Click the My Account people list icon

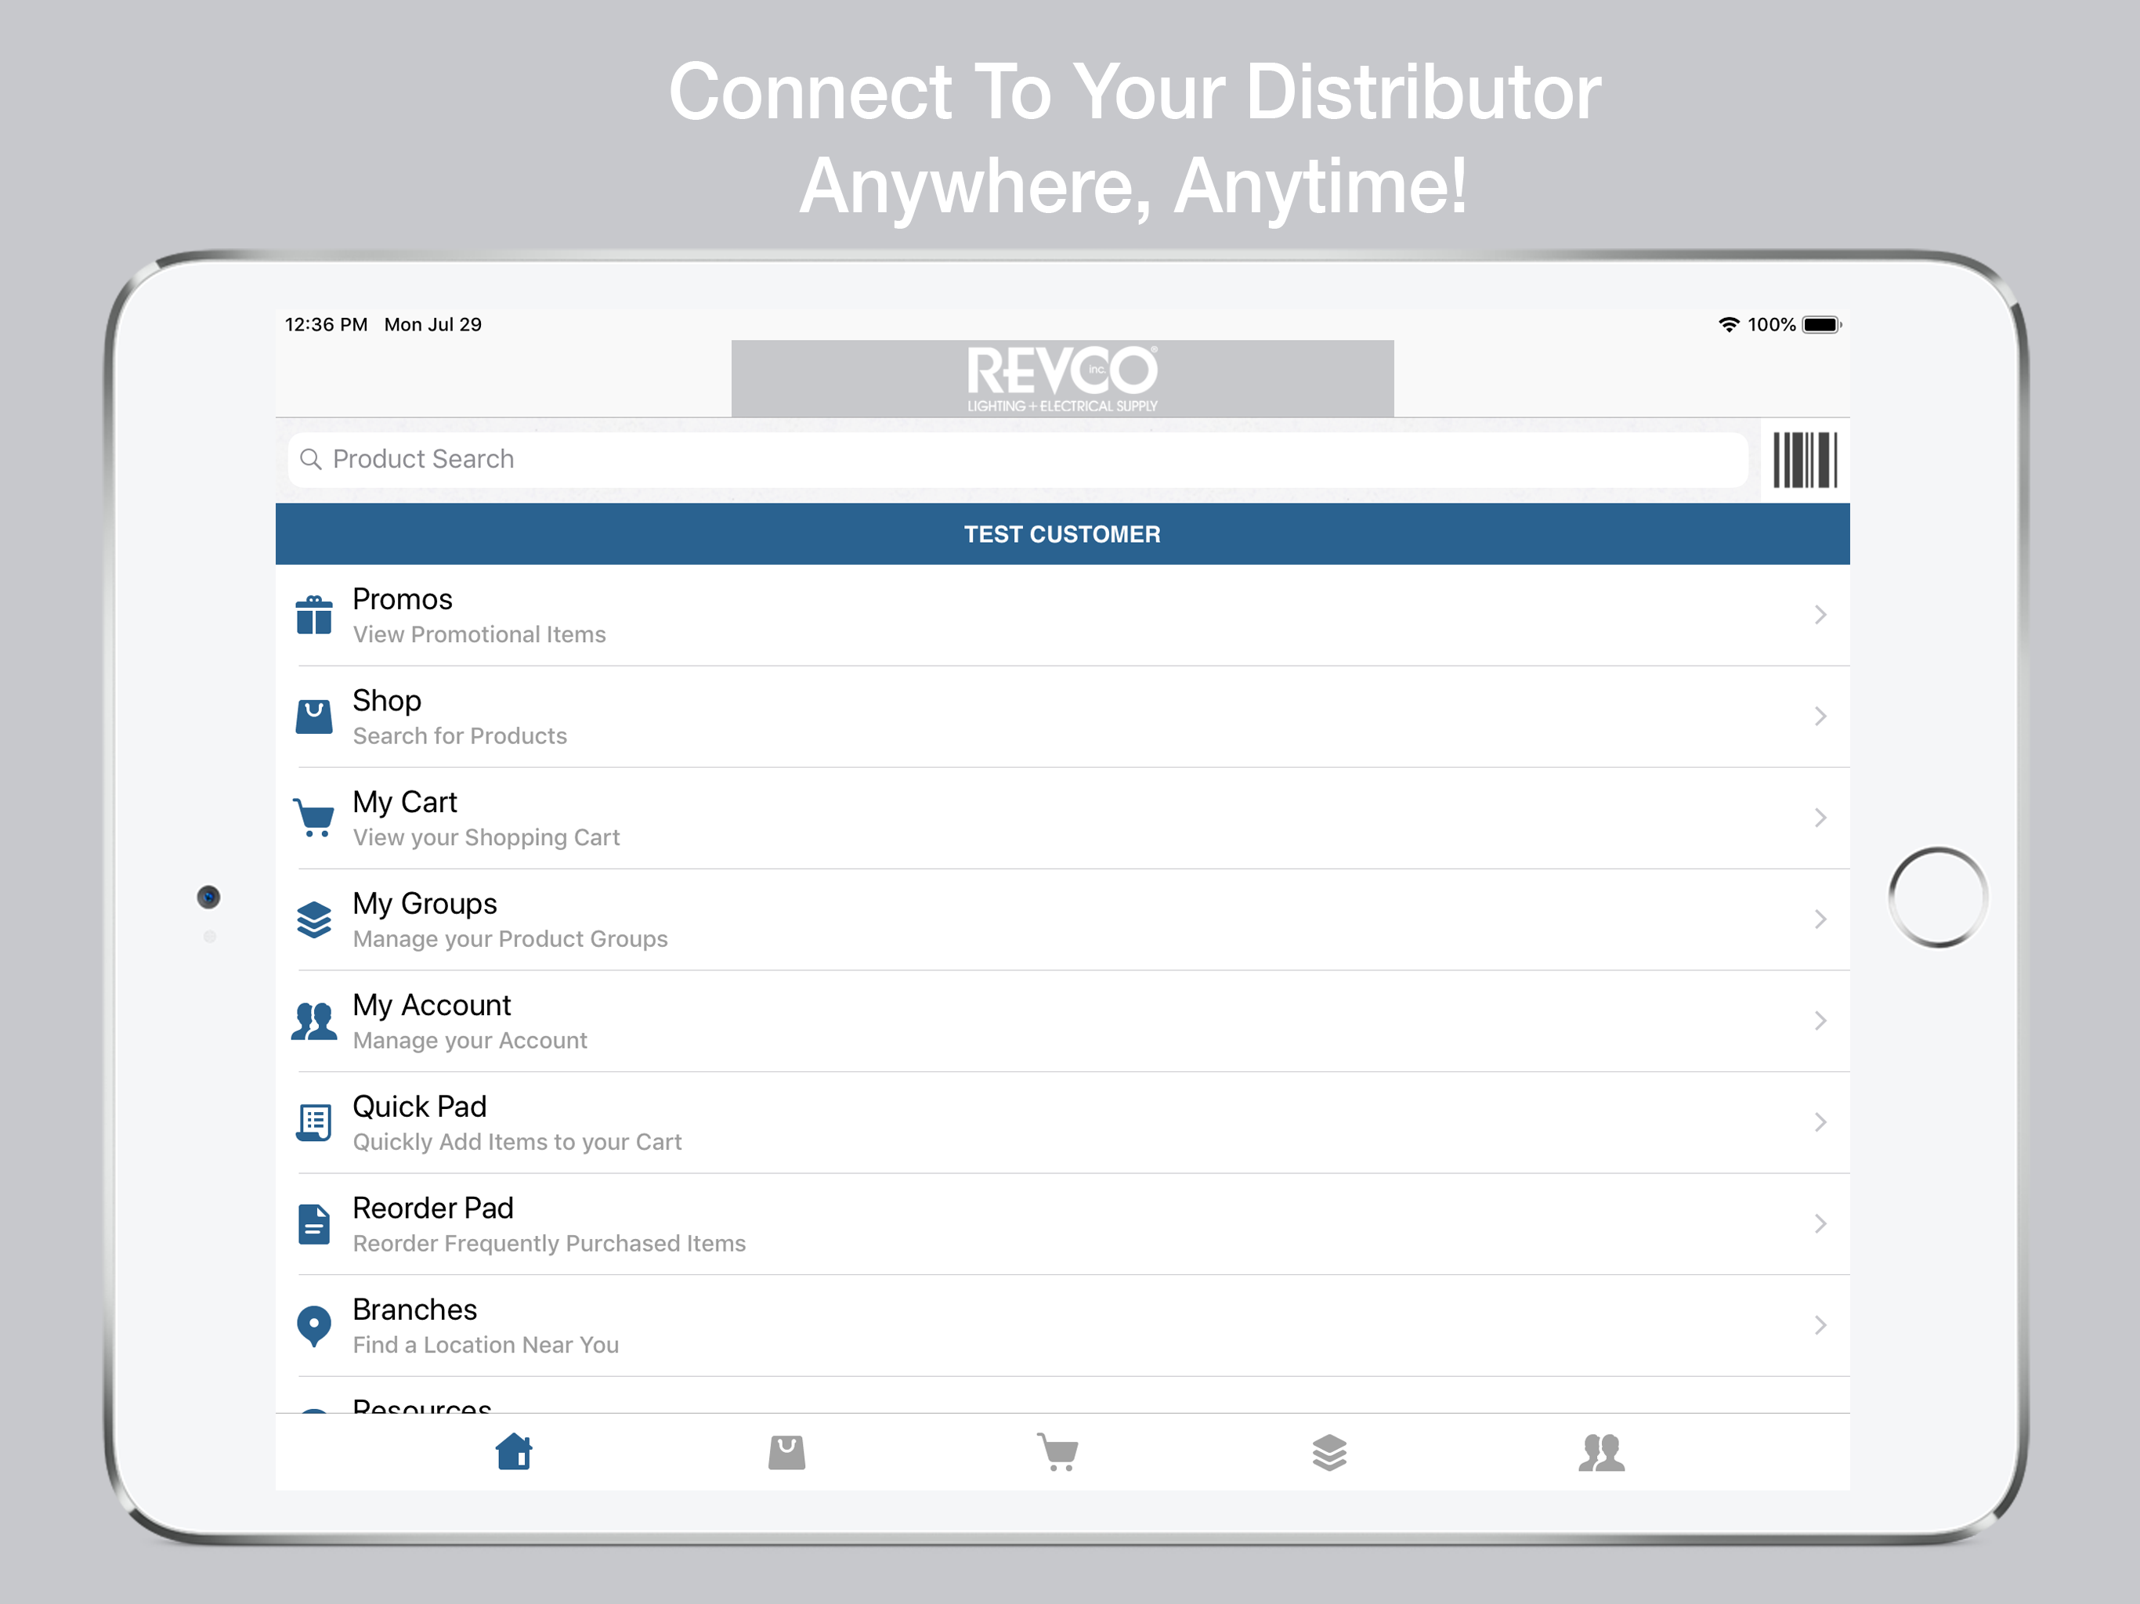(x=314, y=1021)
